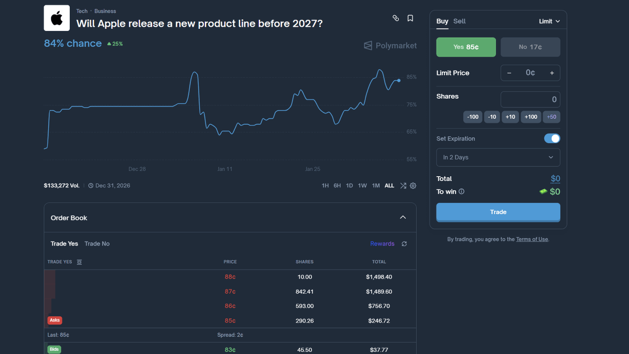Copy the market link icon
Viewport: 629px width, 354px height.
[x=396, y=18]
